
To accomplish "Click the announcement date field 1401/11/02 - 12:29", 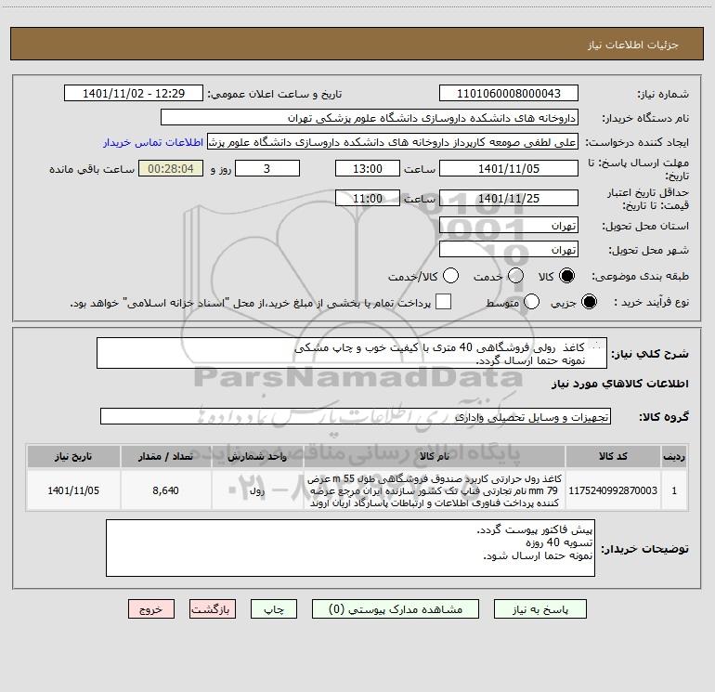I will coord(134,94).
